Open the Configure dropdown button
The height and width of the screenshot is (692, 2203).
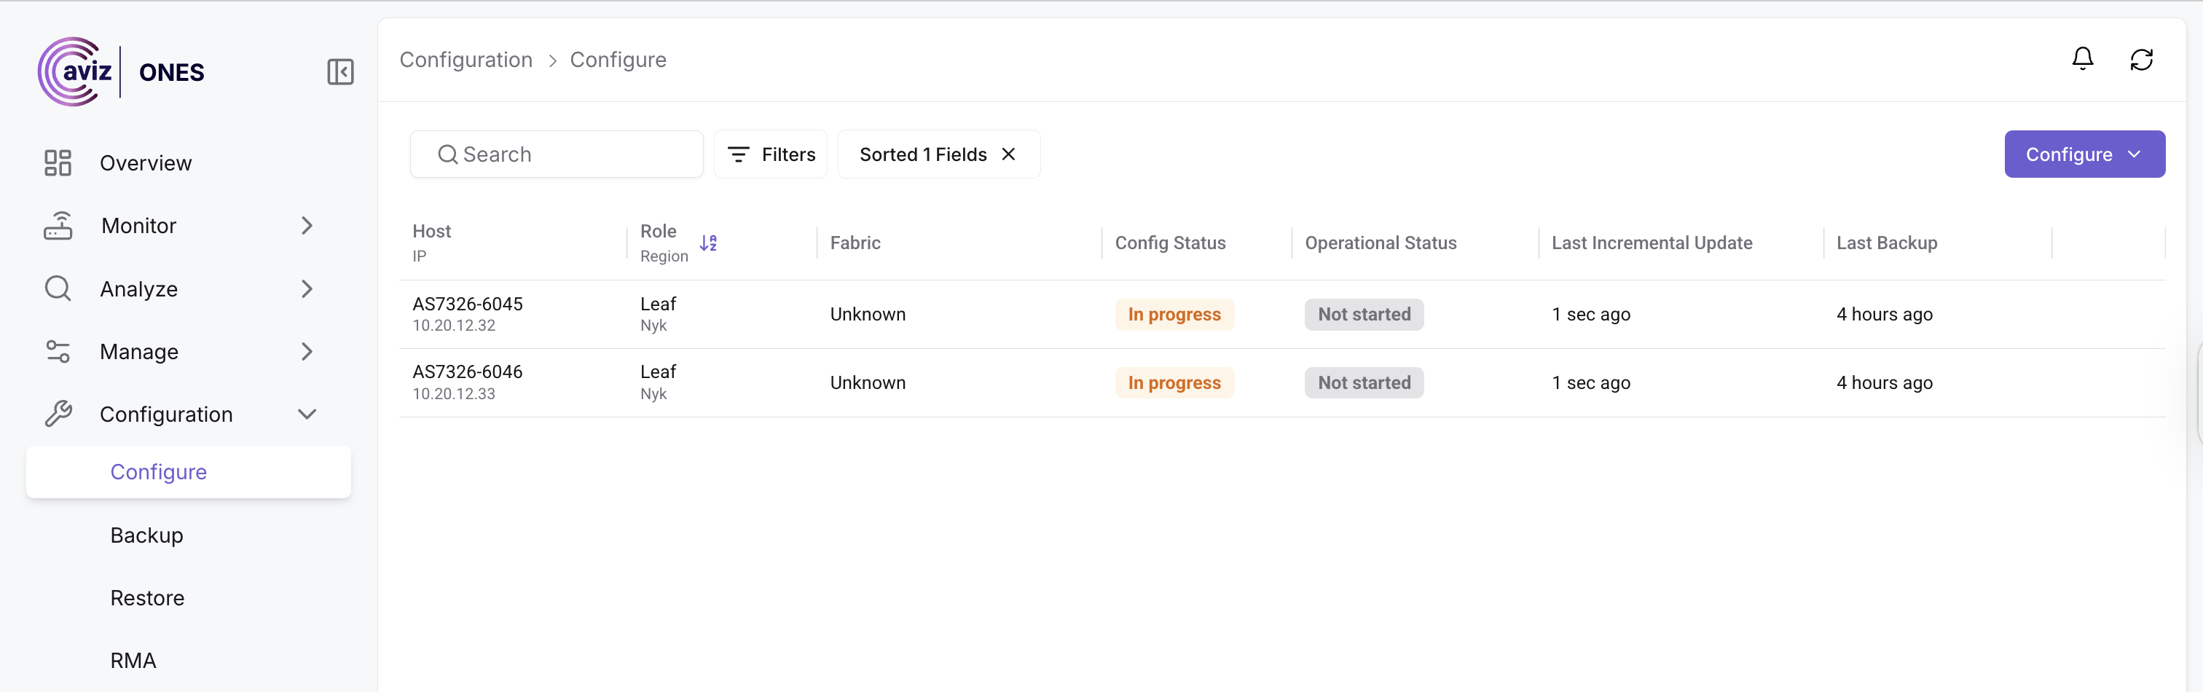(x=2084, y=154)
